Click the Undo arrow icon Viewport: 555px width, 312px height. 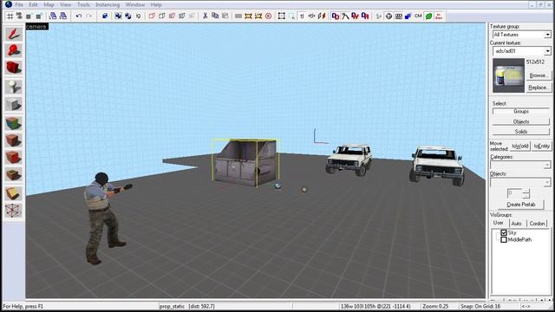79,16
